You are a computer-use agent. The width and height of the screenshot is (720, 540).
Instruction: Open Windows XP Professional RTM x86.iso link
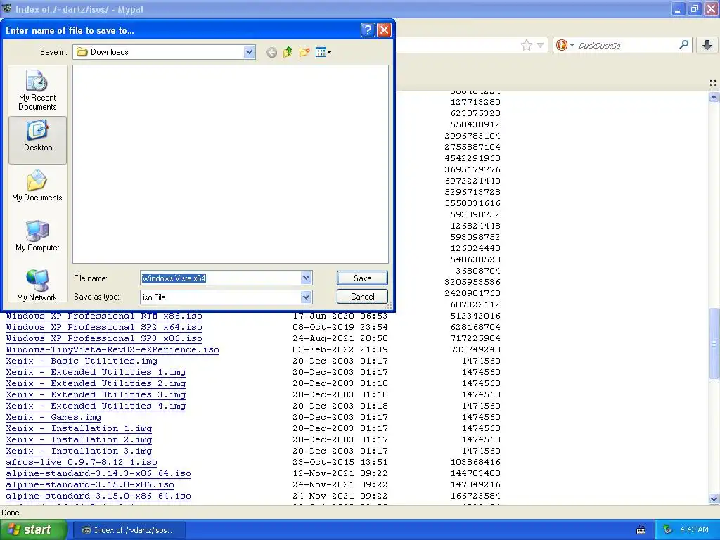(x=104, y=316)
